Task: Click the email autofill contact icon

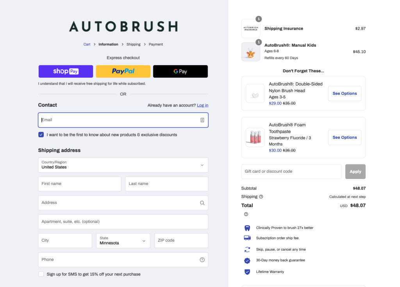Action: [x=202, y=120]
